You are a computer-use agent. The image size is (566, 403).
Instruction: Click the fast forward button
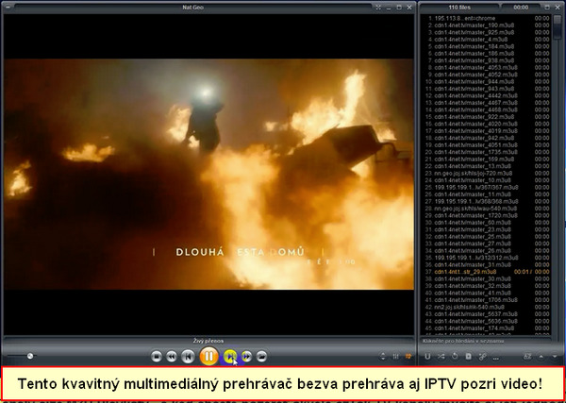point(246,356)
